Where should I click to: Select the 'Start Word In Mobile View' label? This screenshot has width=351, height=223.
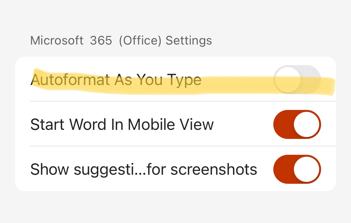click(x=122, y=125)
